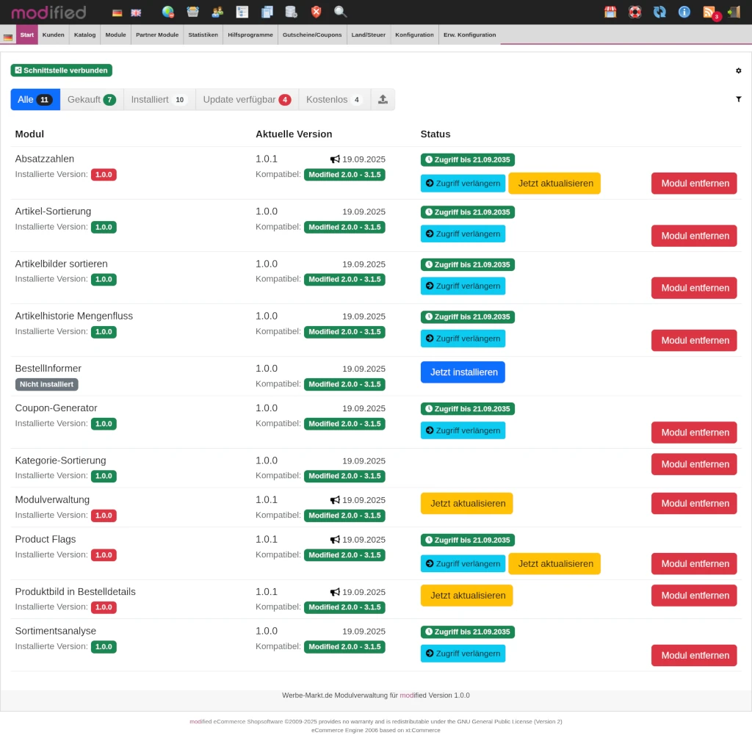
Task: Remove Produktbild in Bestelldetails module
Action: click(x=694, y=596)
